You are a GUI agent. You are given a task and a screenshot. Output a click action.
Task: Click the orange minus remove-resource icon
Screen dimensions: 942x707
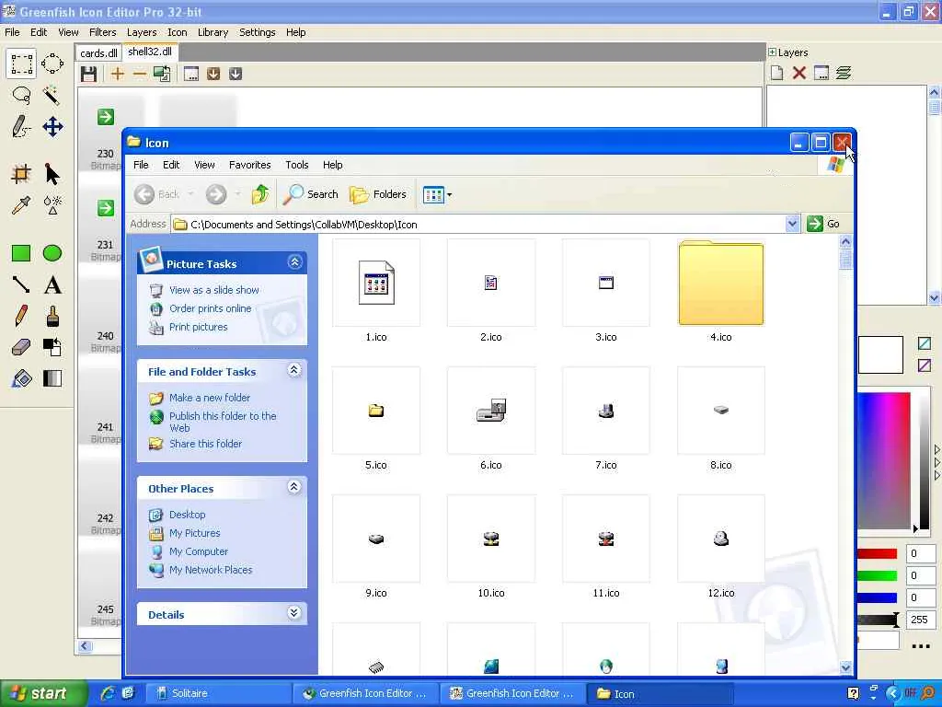click(140, 74)
